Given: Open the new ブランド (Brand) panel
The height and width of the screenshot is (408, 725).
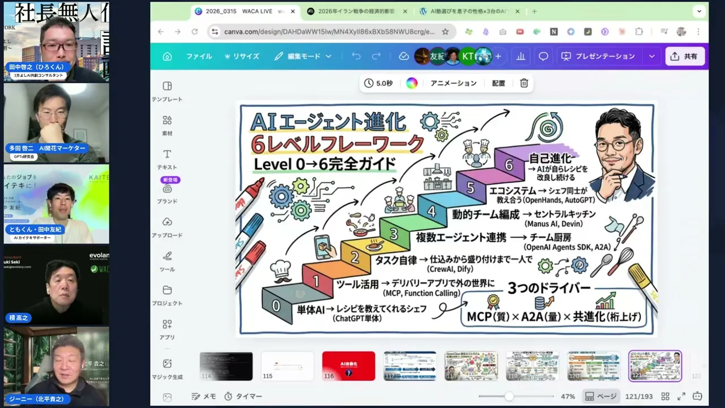Looking at the screenshot, I should [x=167, y=193].
